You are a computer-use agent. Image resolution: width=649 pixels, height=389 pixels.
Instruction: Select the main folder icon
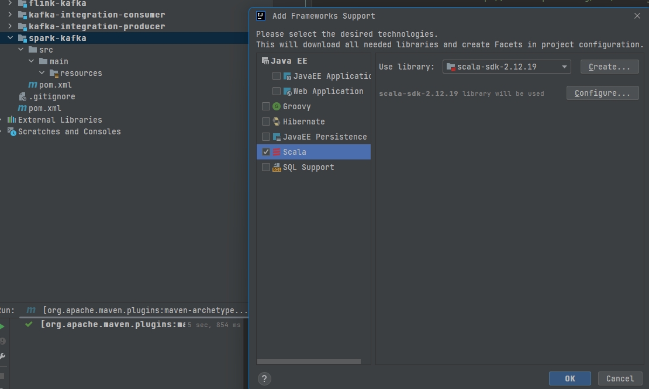coord(43,61)
